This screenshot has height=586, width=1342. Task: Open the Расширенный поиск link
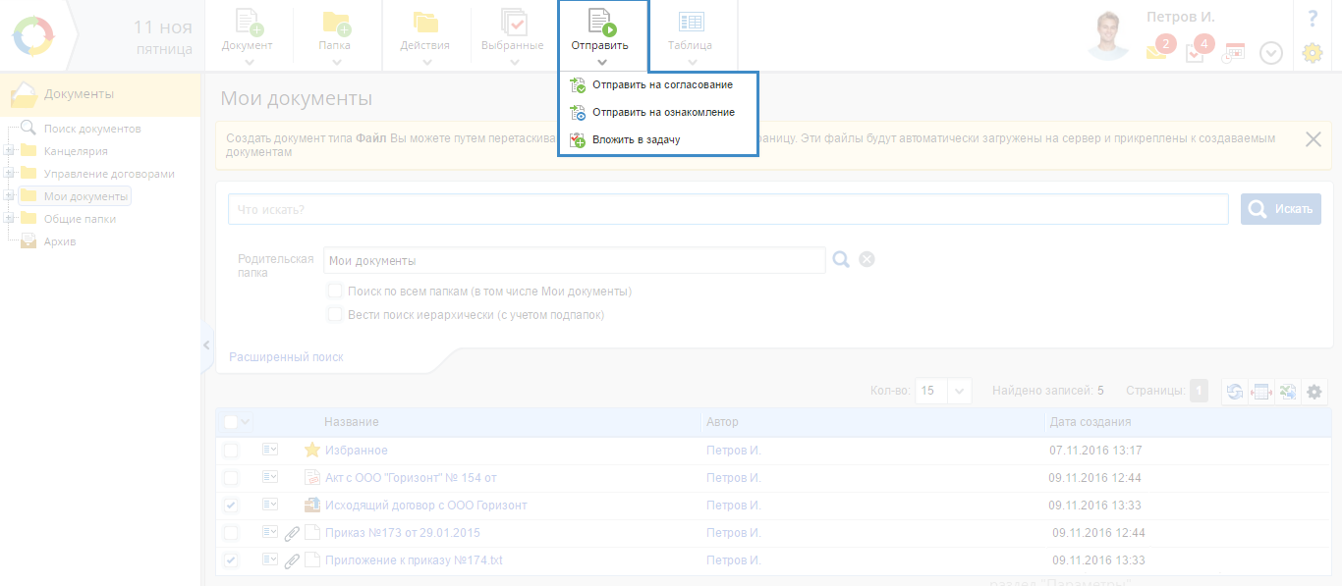(286, 357)
